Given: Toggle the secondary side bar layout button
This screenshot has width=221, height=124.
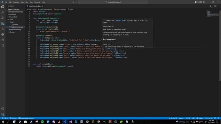Looking at the screenshot, I should pyautogui.click(x=201, y=2).
